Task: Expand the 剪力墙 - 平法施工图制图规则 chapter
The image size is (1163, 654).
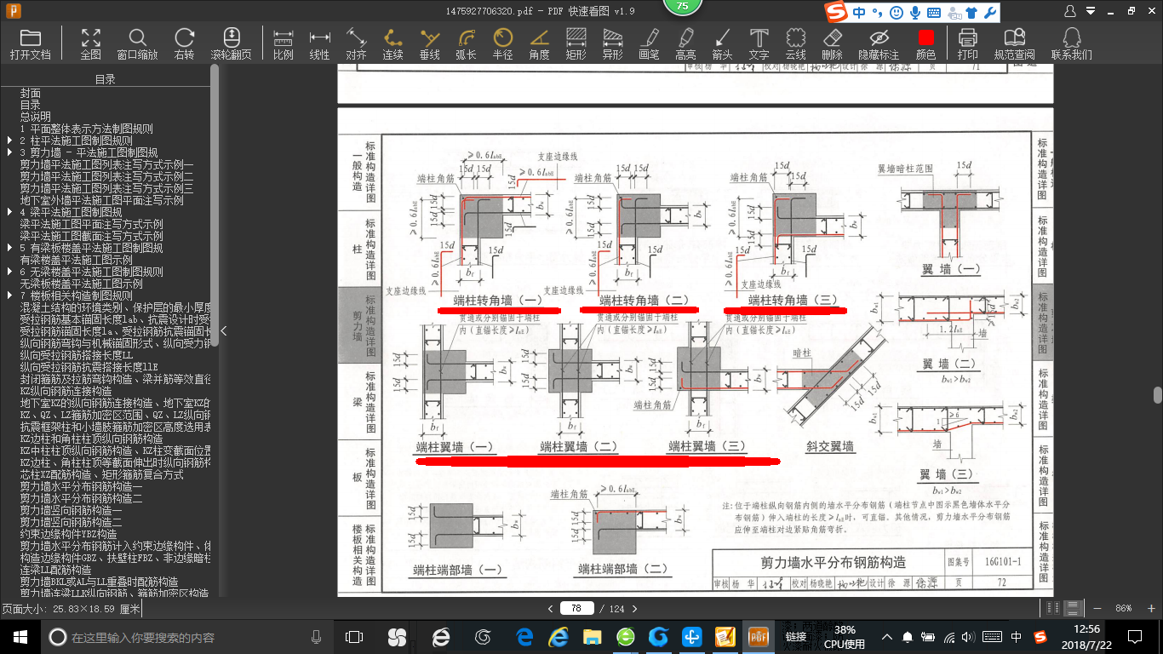Action: click(x=9, y=152)
